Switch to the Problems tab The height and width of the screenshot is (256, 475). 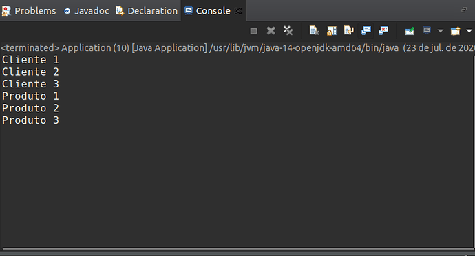tap(29, 11)
